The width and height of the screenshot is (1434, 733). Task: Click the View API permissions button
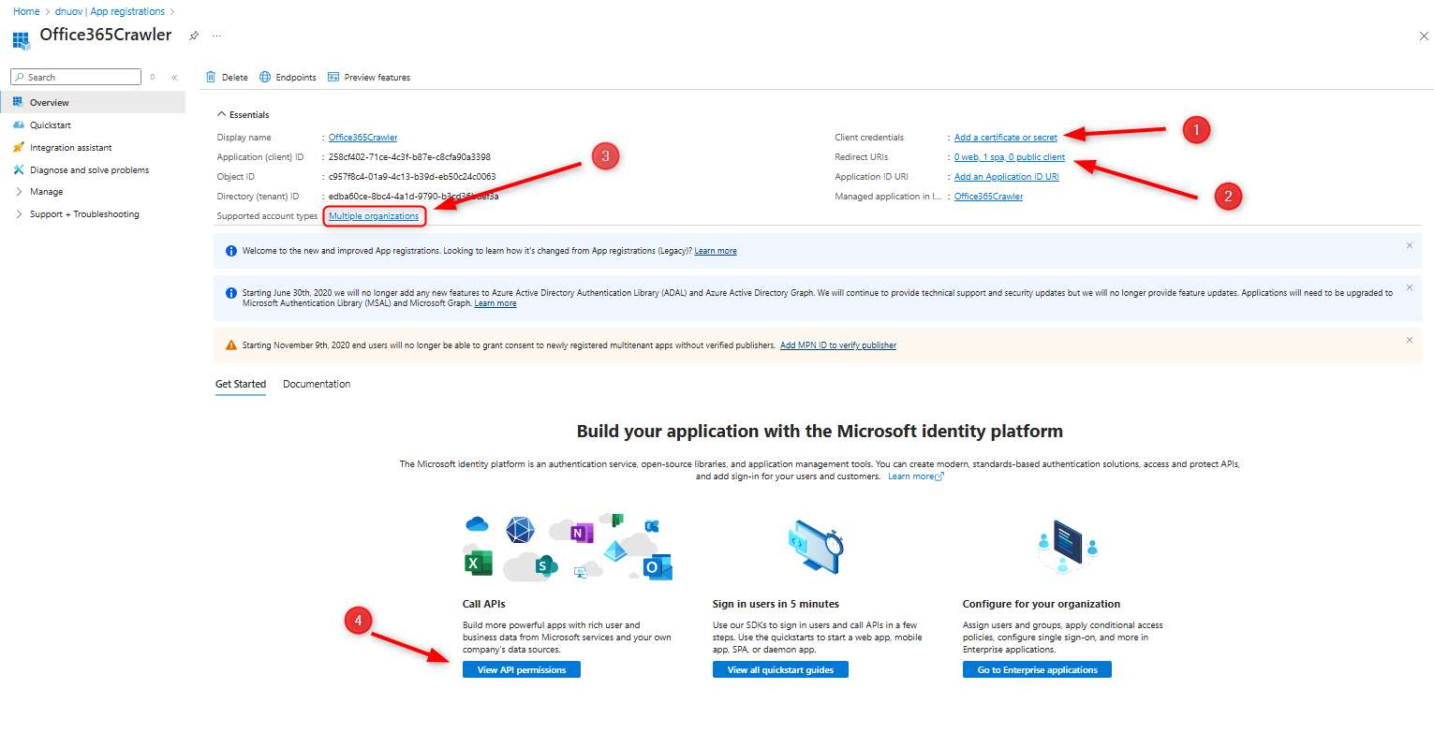tap(521, 669)
